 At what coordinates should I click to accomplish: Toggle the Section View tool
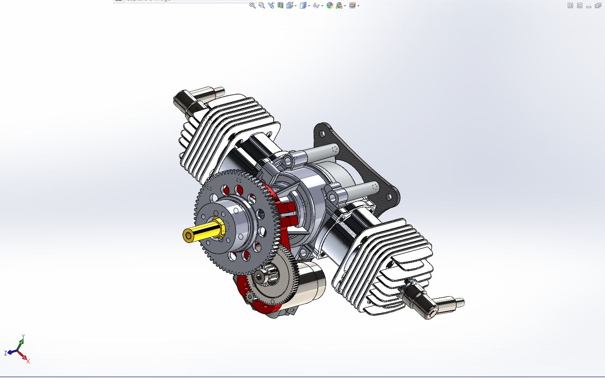280,5
